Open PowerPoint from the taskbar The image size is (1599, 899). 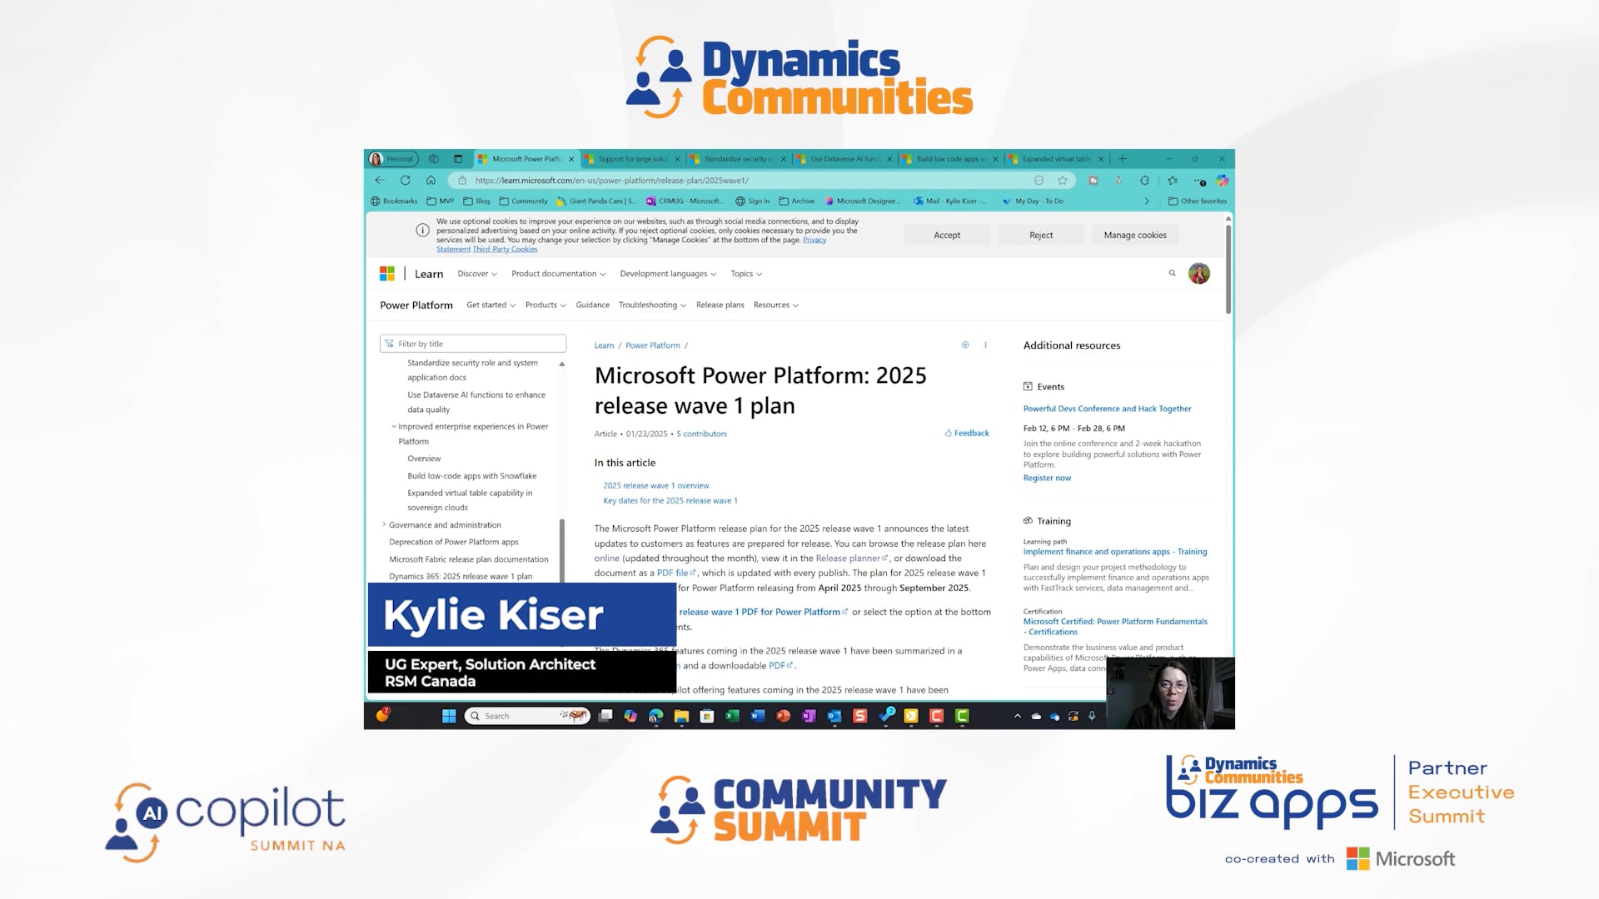[x=783, y=716]
